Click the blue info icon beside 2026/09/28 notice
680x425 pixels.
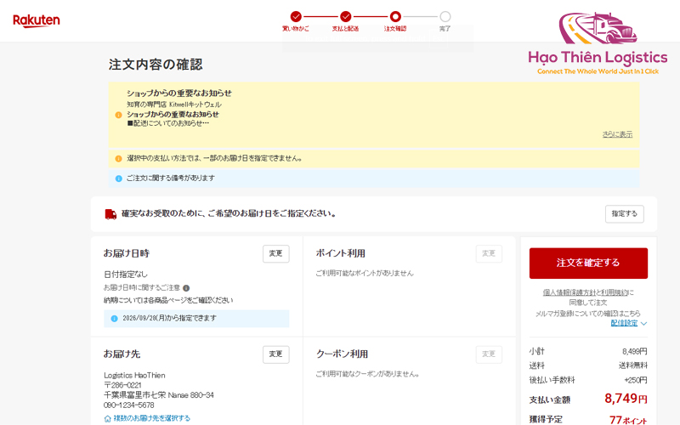tap(114, 318)
